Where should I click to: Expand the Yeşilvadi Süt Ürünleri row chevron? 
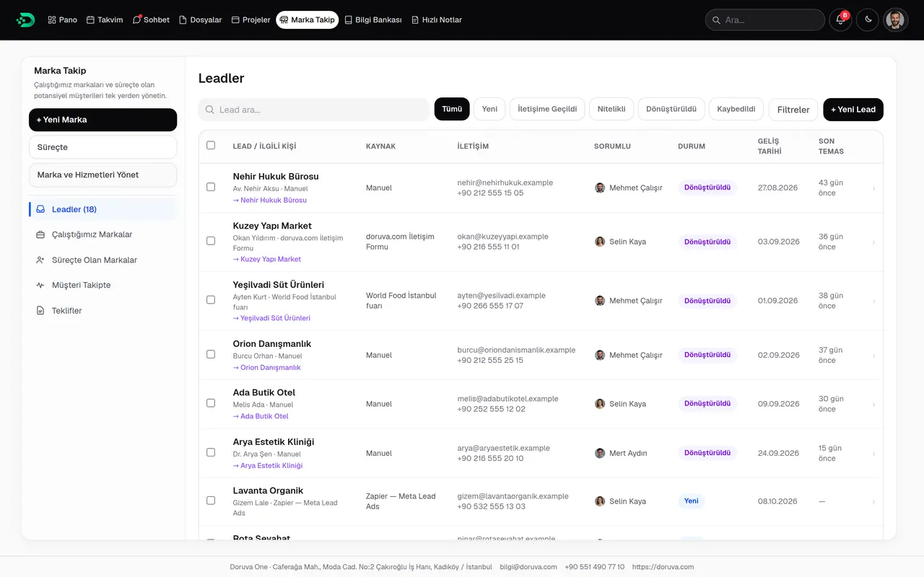click(x=873, y=301)
